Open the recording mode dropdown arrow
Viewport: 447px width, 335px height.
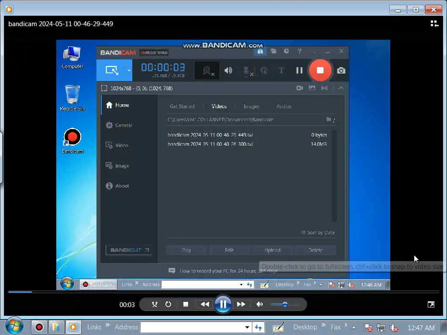129,70
